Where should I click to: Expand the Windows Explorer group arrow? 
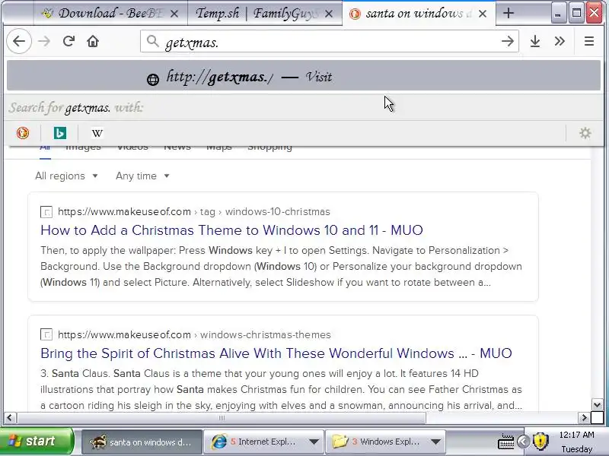coord(435,442)
